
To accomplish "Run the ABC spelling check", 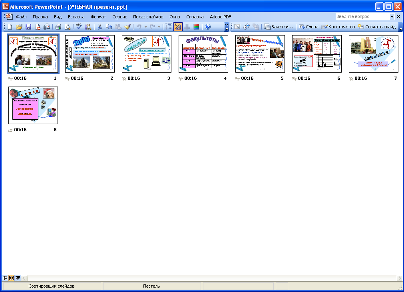I will click(x=79, y=27).
